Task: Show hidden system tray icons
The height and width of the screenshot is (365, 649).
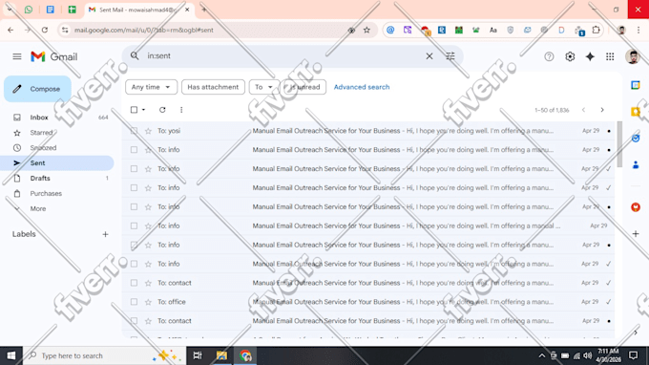Action: click(x=541, y=355)
